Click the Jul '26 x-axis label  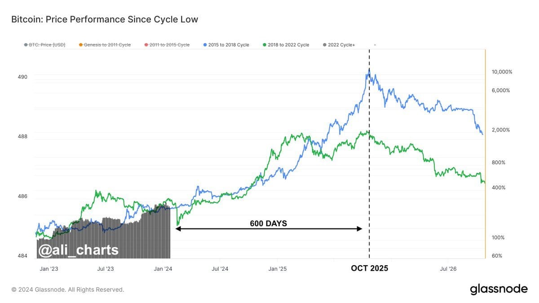pos(448,268)
